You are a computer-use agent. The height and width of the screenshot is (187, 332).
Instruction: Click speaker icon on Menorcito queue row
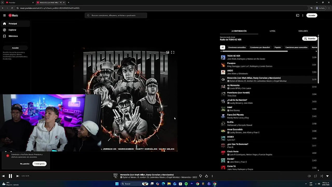coord(223,79)
